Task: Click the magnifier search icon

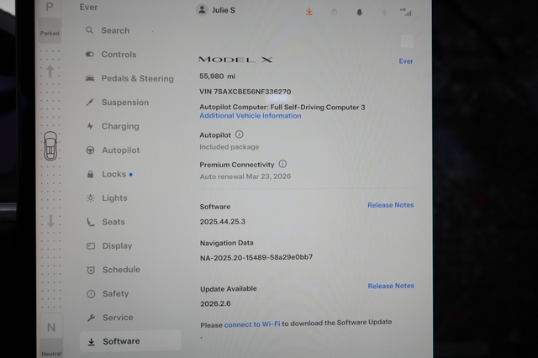Action: pyautogui.click(x=90, y=30)
